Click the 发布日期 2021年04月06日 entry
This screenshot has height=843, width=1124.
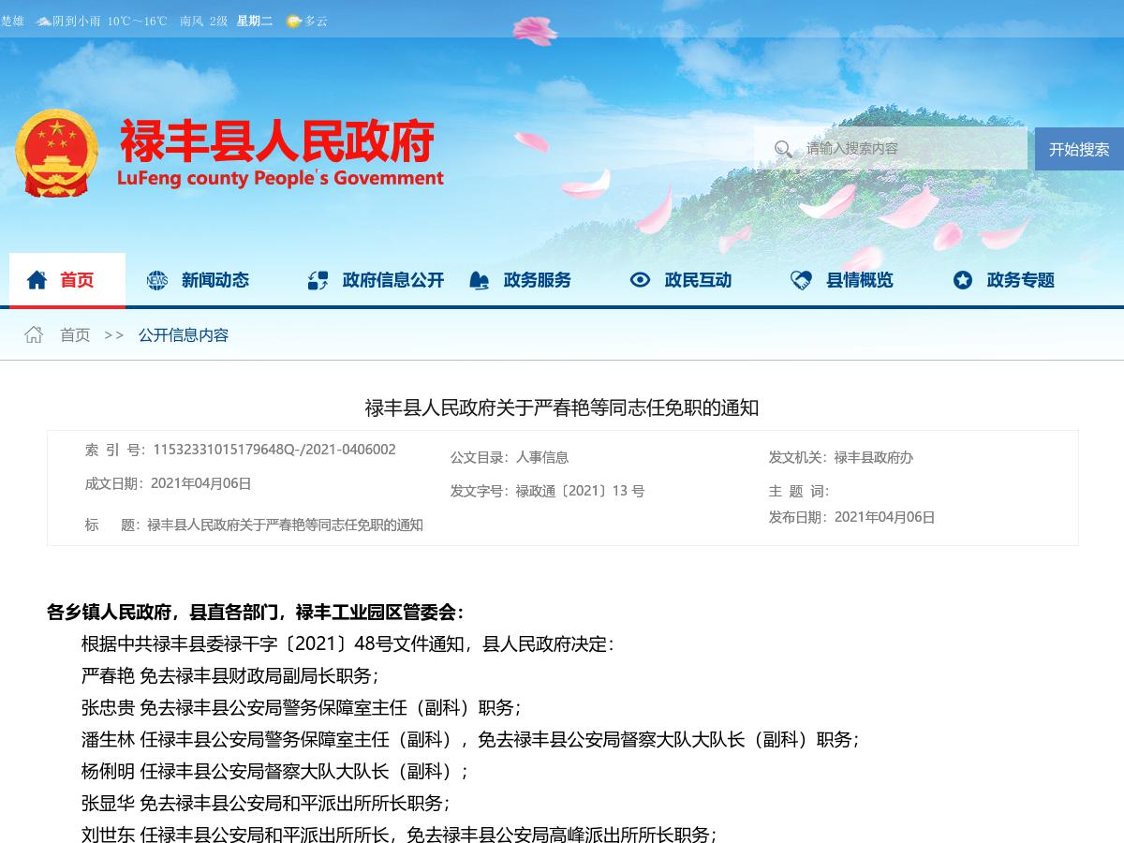click(852, 517)
